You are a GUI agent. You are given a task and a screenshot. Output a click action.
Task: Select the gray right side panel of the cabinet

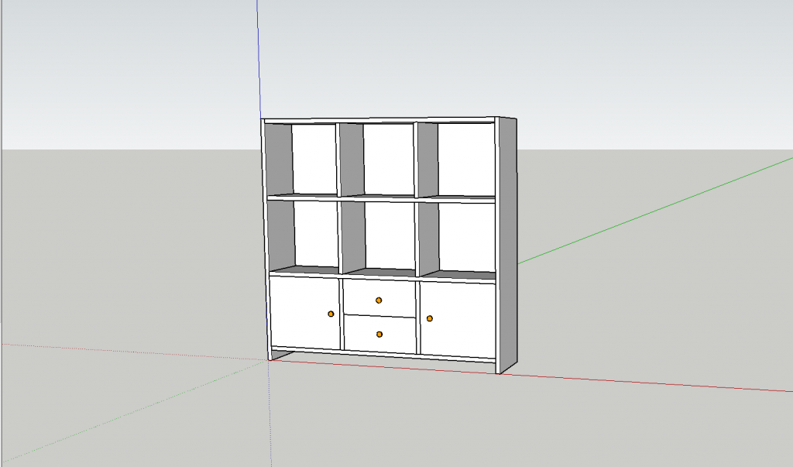point(508,244)
